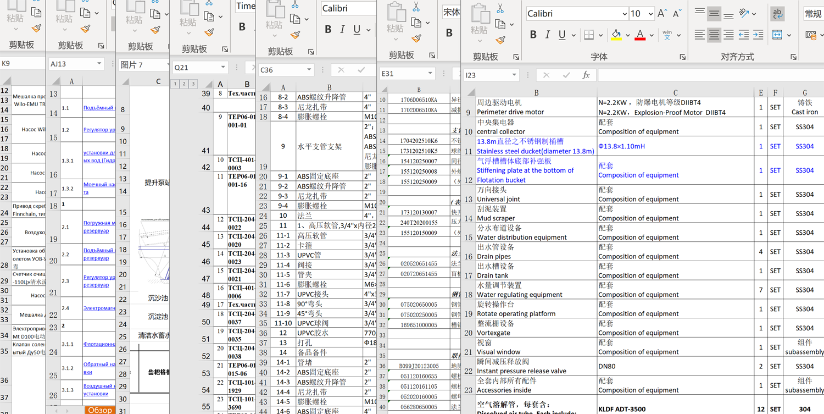Click the text Orientation icon
This screenshot has height=414, width=824.
coord(744,13)
